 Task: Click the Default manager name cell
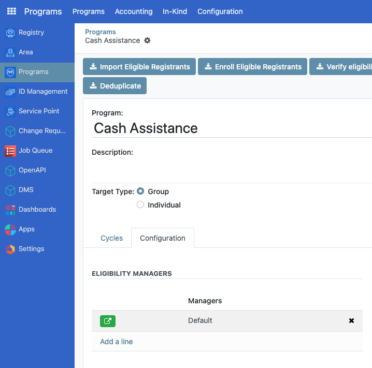point(200,320)
